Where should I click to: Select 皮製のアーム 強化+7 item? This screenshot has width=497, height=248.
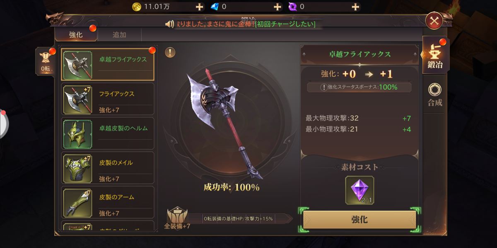[x=108, y=202]
